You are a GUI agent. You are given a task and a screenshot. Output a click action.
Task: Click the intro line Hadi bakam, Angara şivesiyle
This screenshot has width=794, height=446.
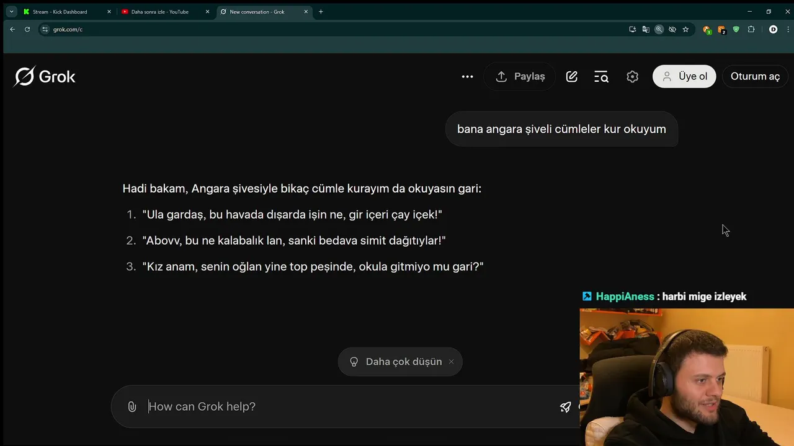click(302, 188)
